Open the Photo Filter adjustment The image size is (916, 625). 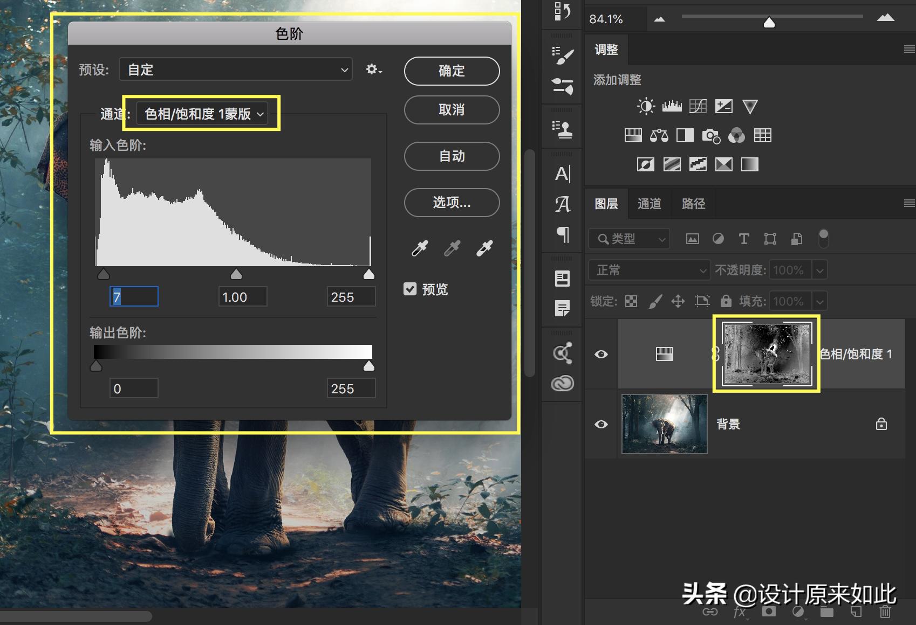pyautogui.click(x=711, y=135)
